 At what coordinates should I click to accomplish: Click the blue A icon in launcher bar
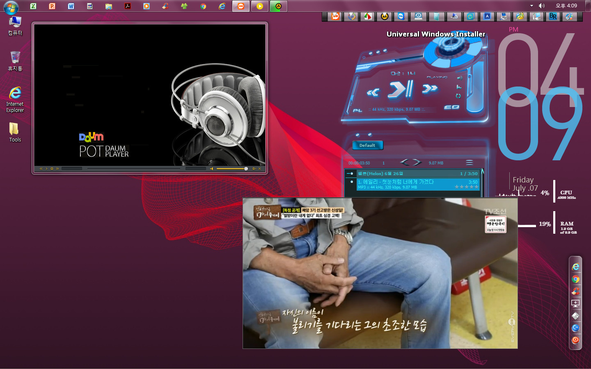coord(487,16)
